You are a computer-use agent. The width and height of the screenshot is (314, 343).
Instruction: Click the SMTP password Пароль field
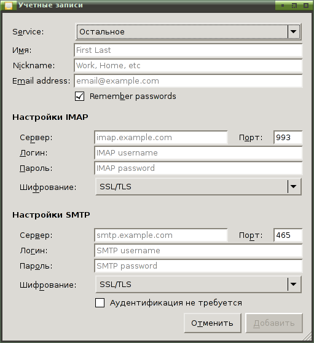(198, 266)
